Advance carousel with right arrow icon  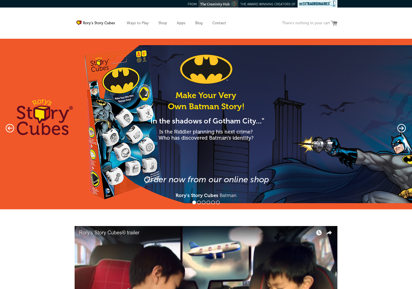tap(401, 128)
